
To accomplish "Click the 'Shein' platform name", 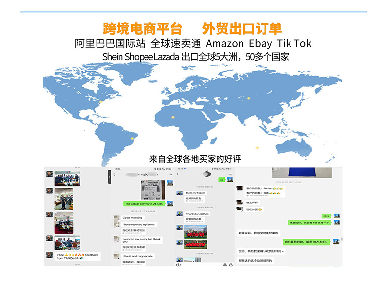I will (113, 57).
